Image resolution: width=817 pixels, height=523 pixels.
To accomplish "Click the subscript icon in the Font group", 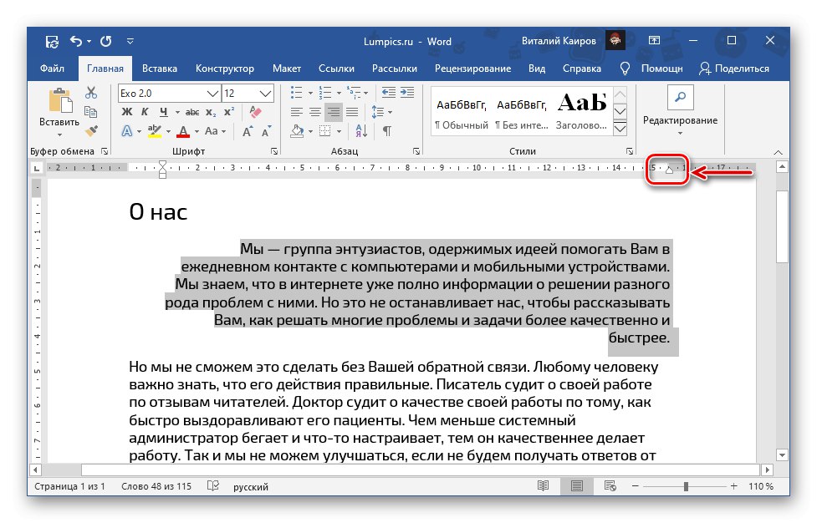I will click(210, 111).
